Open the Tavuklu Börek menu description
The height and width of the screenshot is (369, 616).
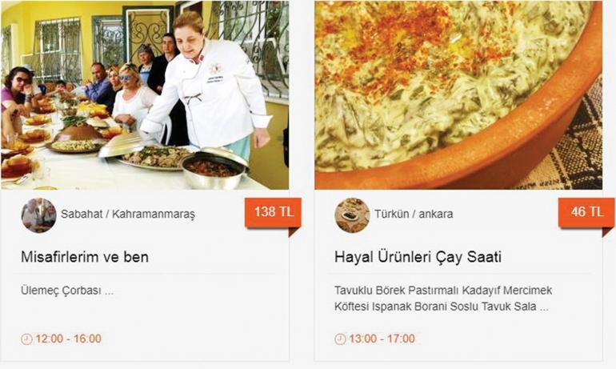click(x=442, y=299)
